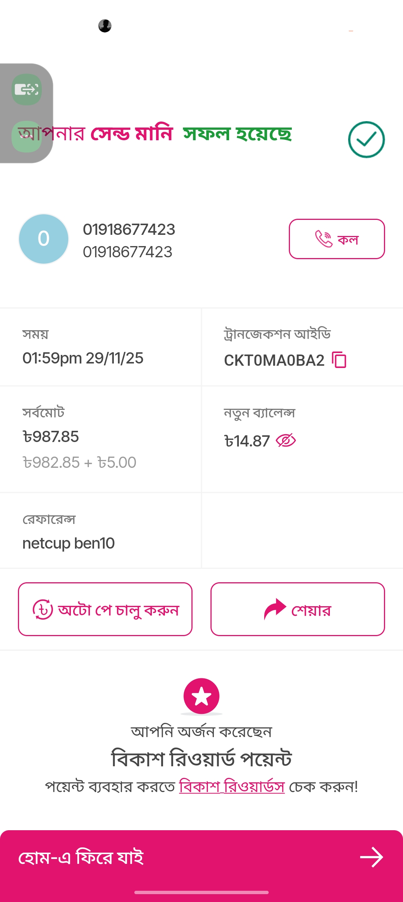Tap the reference text netcup ben10
Viewport: 403px width, 902px height.
tap(69, 543)
